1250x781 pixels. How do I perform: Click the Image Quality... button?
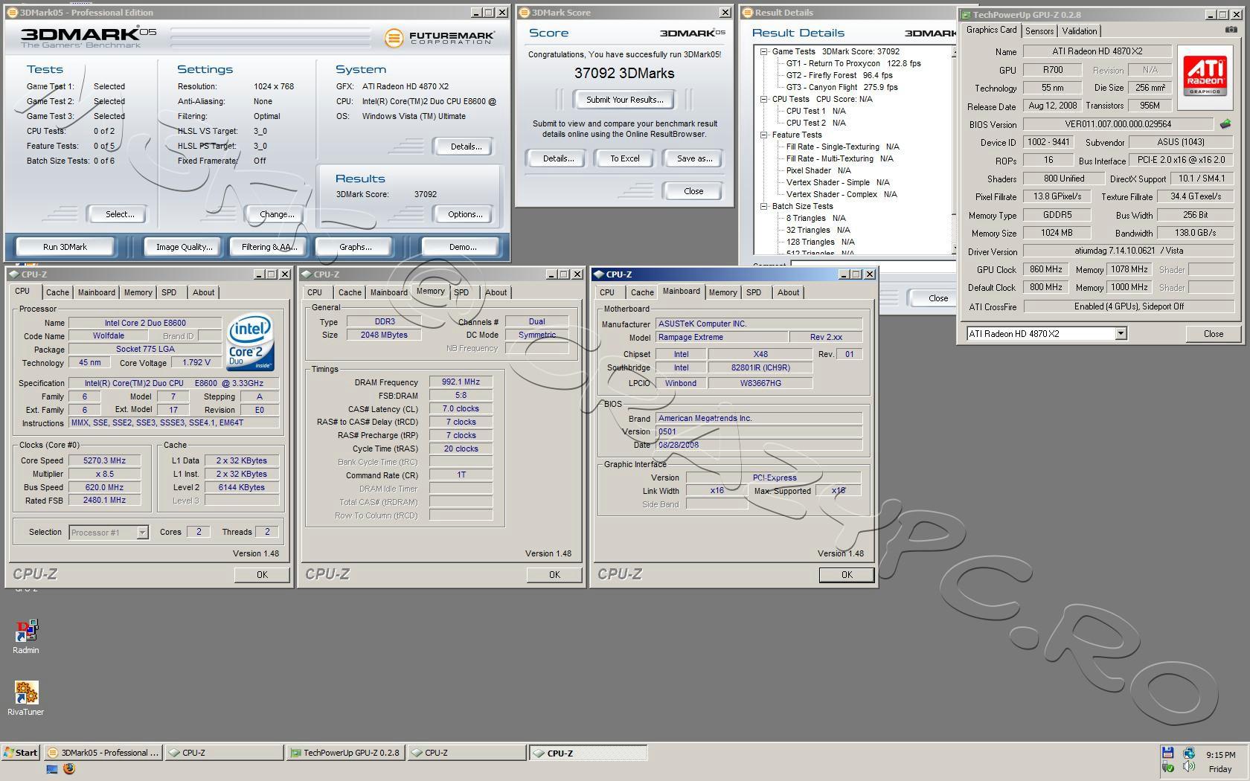click(184, 247)
